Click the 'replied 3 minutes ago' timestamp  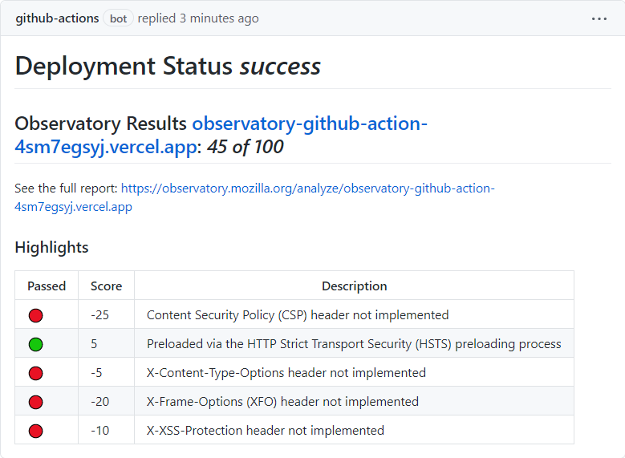(x=198, y=18)
